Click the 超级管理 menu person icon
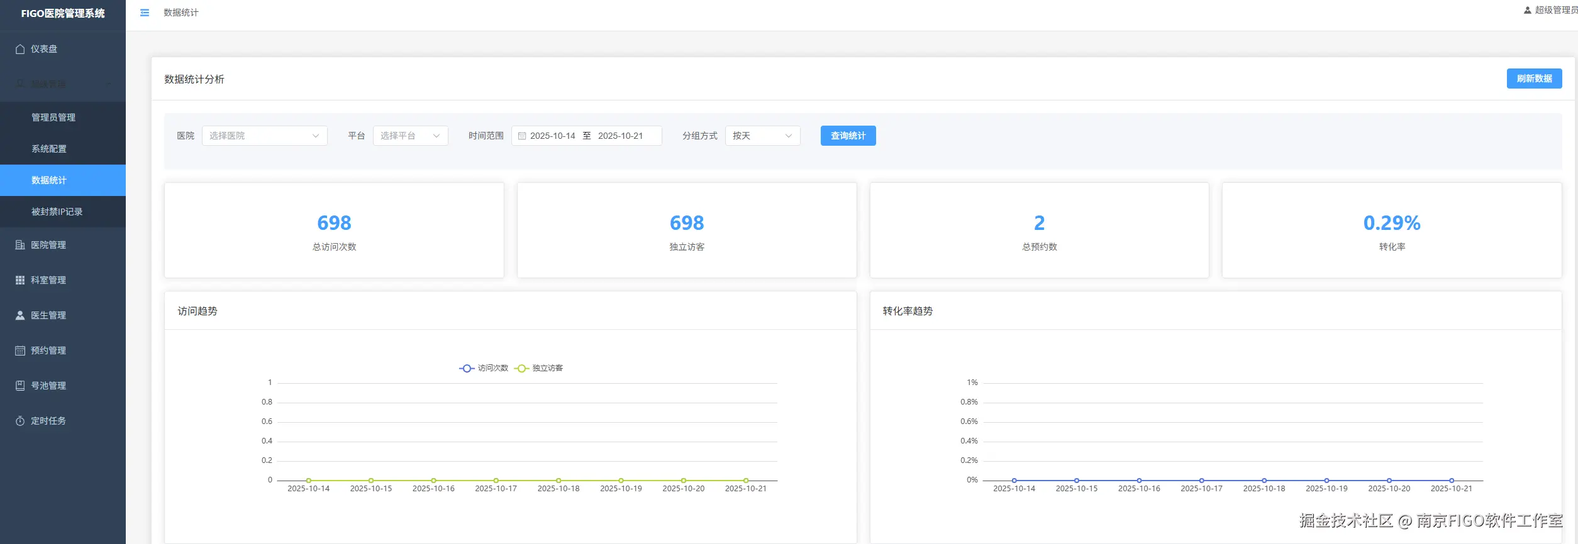This screenshot has height=544, width=1578. 20,84
